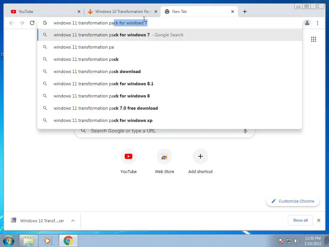Open the Web Store shortcut tile

pos(164,161)
